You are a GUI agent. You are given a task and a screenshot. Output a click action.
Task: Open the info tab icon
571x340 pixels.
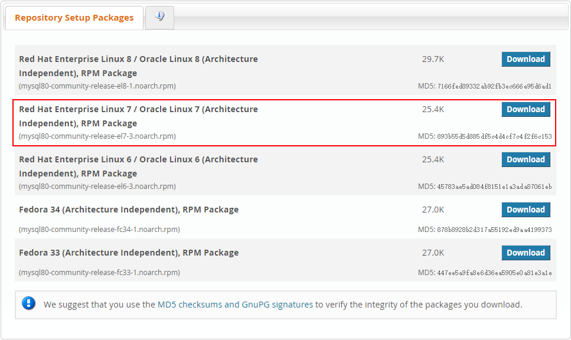[x=159, y=16]
